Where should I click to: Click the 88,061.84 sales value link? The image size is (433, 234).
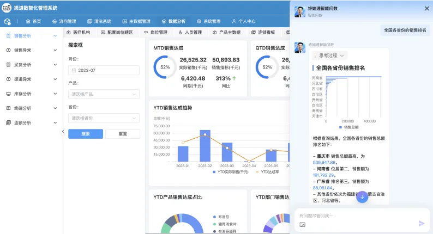[x=322, y=188]
